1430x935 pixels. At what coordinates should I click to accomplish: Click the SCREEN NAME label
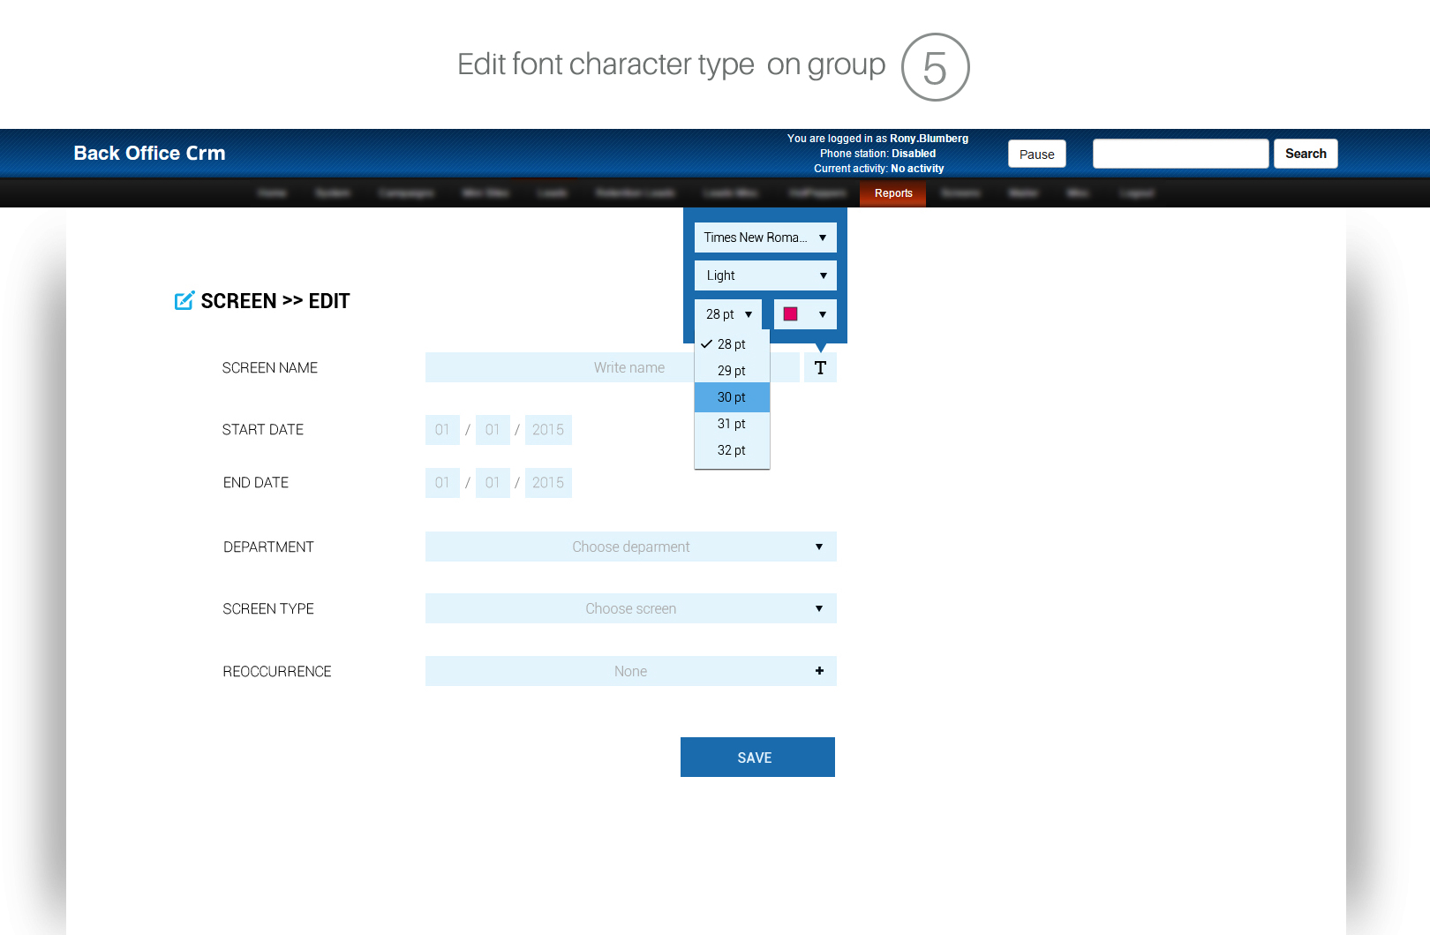(270, 368)
